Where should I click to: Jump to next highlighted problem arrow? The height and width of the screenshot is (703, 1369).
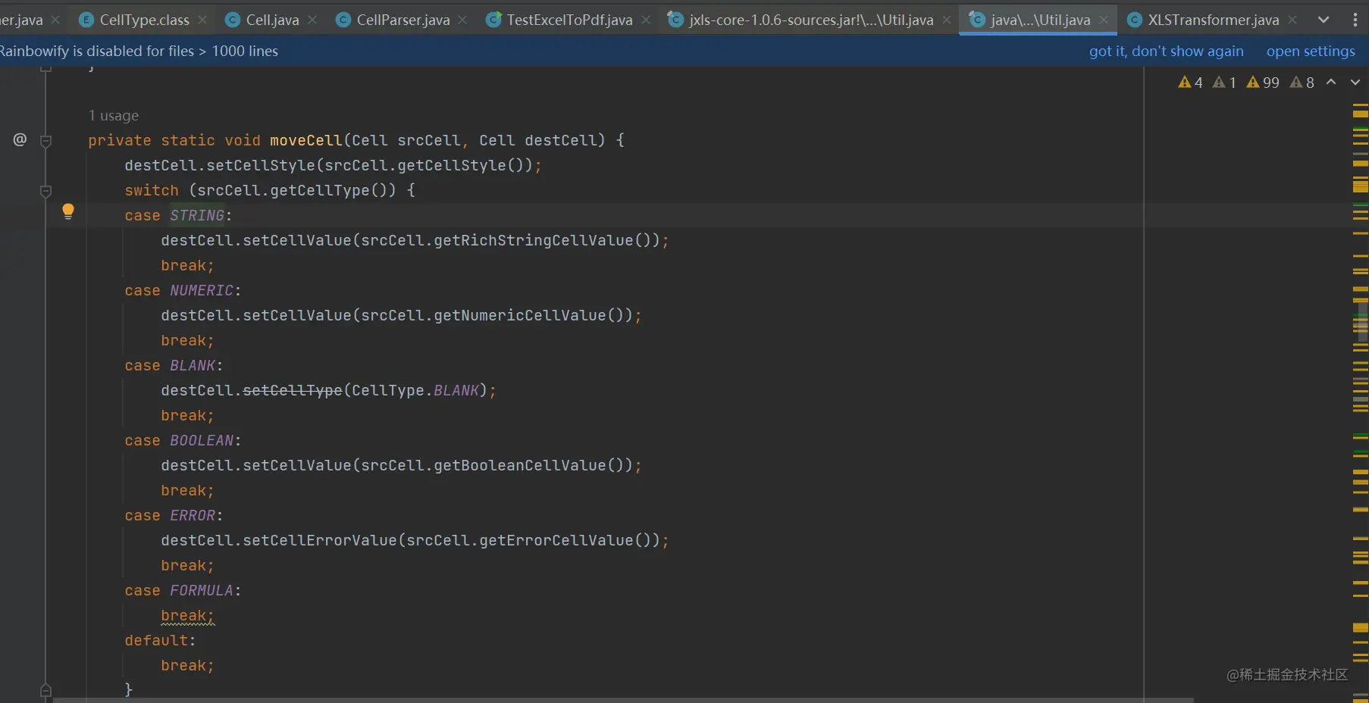coord(1355,83)
